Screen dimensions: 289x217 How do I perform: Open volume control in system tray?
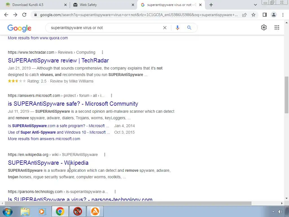[280, 212]
